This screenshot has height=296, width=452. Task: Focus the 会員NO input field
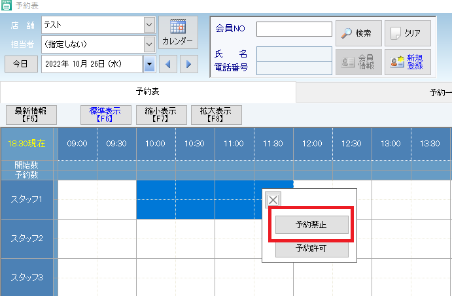point(294,29)
